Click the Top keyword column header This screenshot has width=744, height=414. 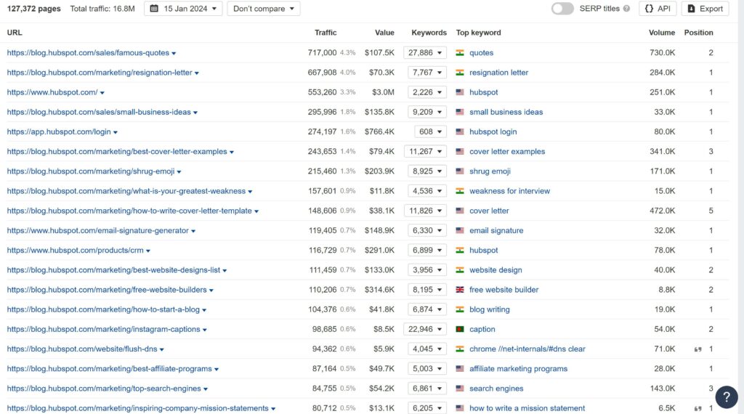coord(478,33)
